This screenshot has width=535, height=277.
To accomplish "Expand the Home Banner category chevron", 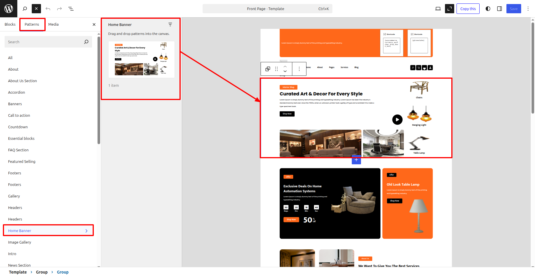I will point(86,231).
